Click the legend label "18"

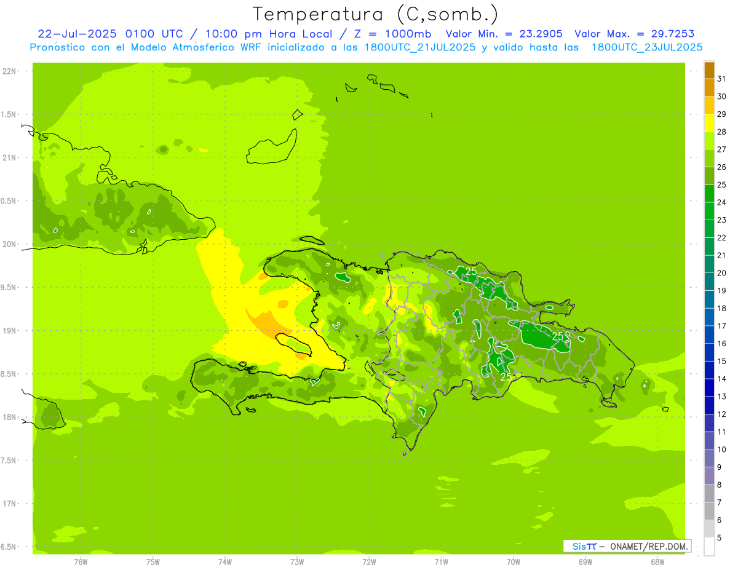point(721,308)
